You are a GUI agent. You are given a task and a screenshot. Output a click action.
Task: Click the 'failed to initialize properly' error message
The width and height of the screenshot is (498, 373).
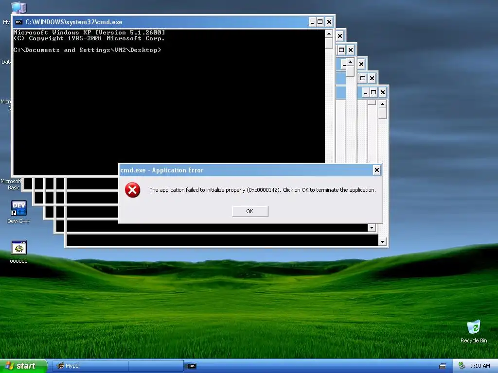[x=262, y=190]
